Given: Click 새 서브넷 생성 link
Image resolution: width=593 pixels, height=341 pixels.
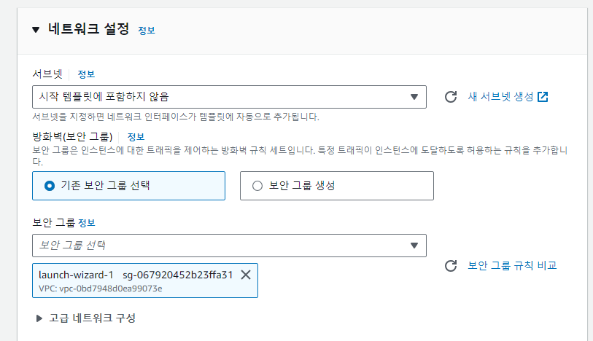Looking at the screenshot, I should [x=500, y=97].
